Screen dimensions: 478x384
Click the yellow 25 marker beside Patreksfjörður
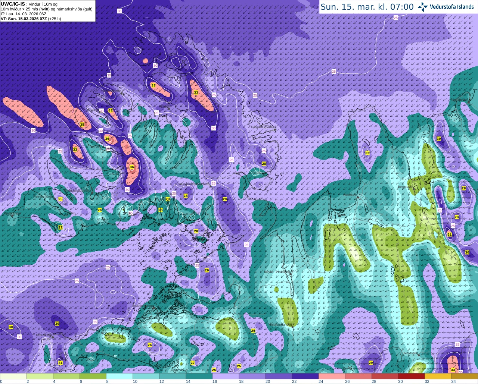coord(60,199)
